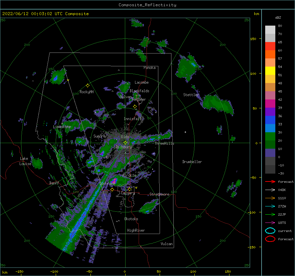The height and width of the screenshot is (276, 295).
Task: Select the slate purple 0–10 dBZ swatch
Action: tap(270, 153)
